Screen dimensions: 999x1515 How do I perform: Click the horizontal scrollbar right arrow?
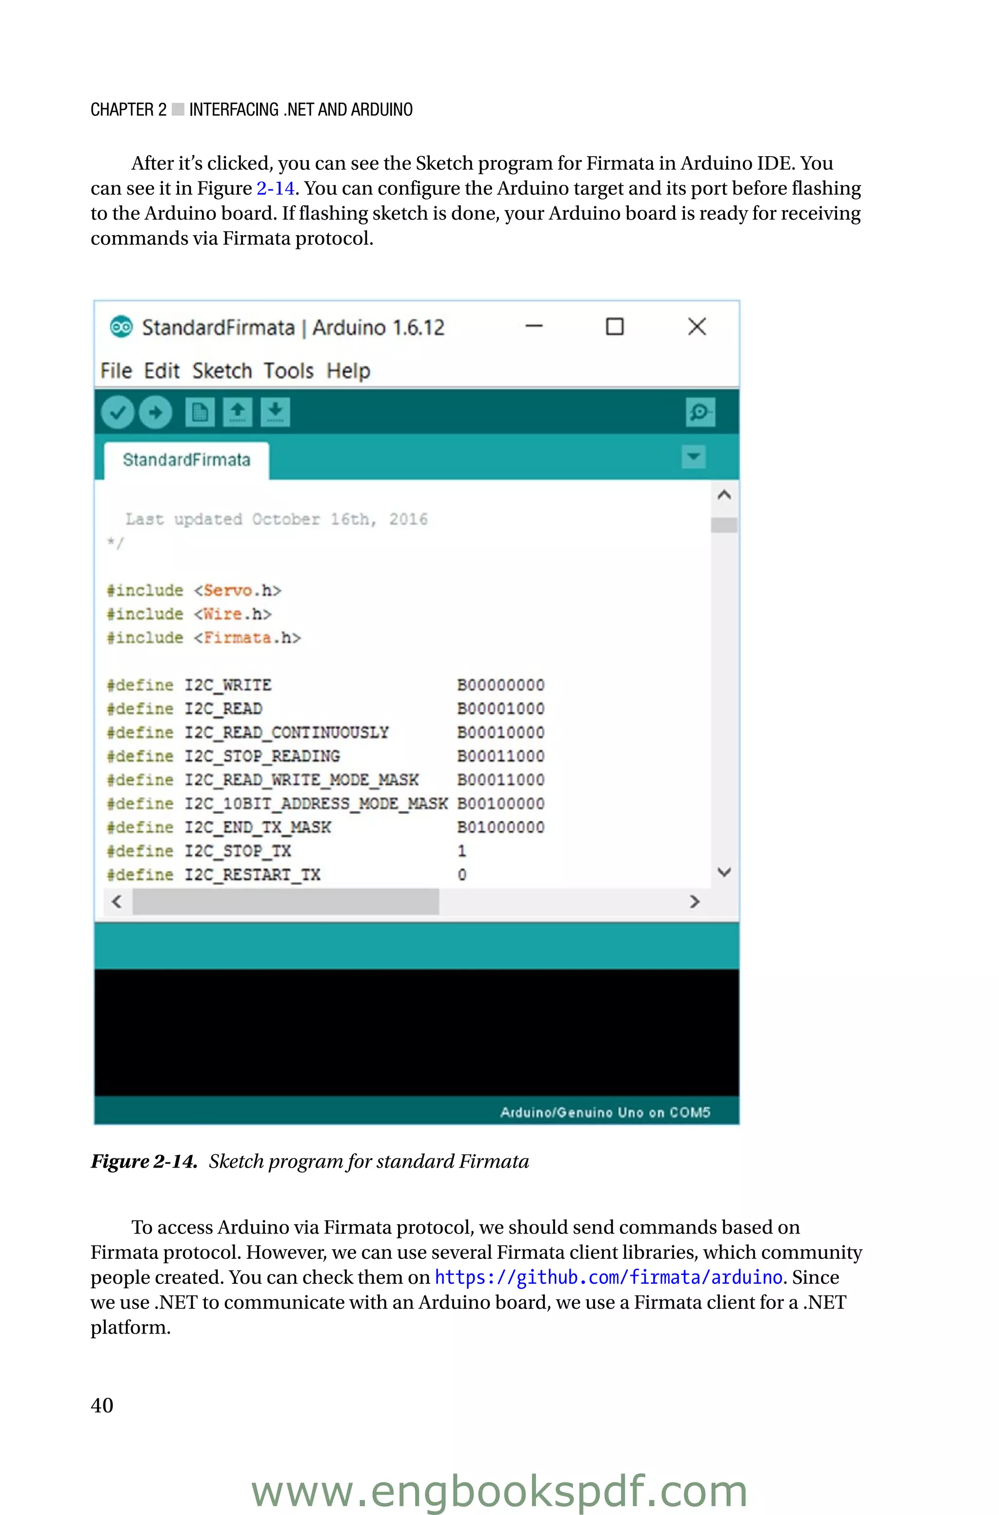(695, 902)
